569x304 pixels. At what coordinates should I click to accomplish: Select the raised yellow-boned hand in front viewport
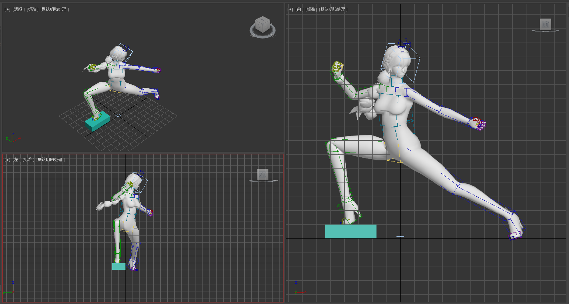[337, 67]
